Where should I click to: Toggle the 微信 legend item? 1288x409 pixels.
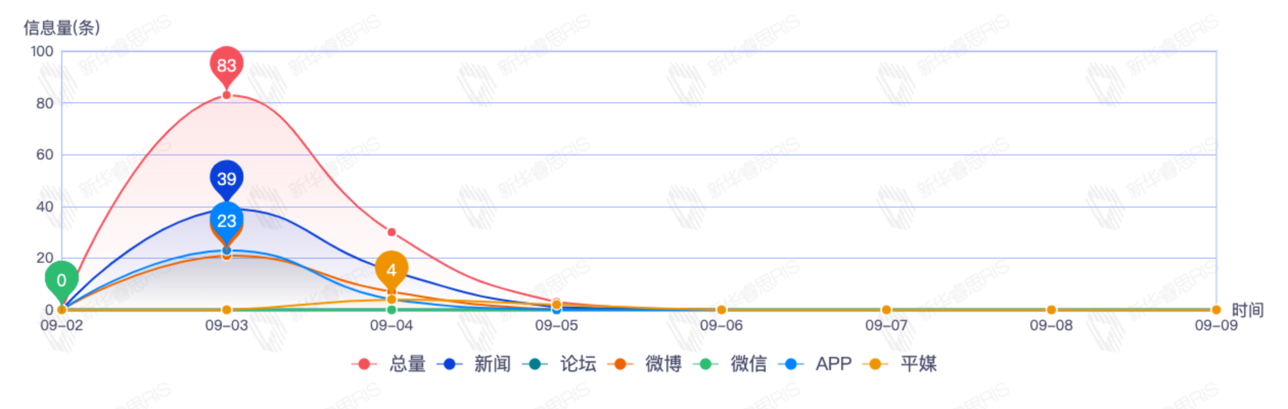coord(731,364)
